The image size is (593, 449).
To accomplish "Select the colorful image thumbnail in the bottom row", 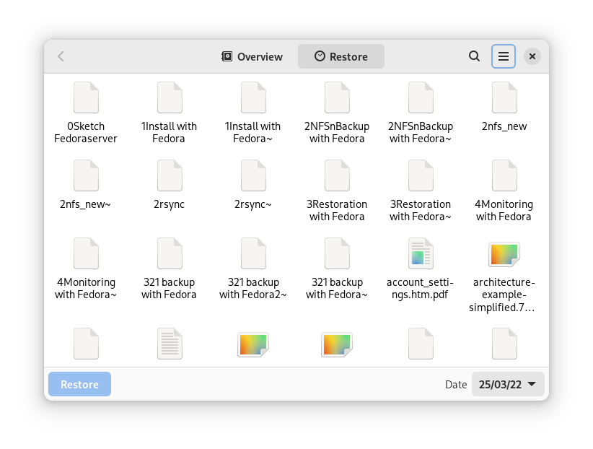I will point(253,344).
